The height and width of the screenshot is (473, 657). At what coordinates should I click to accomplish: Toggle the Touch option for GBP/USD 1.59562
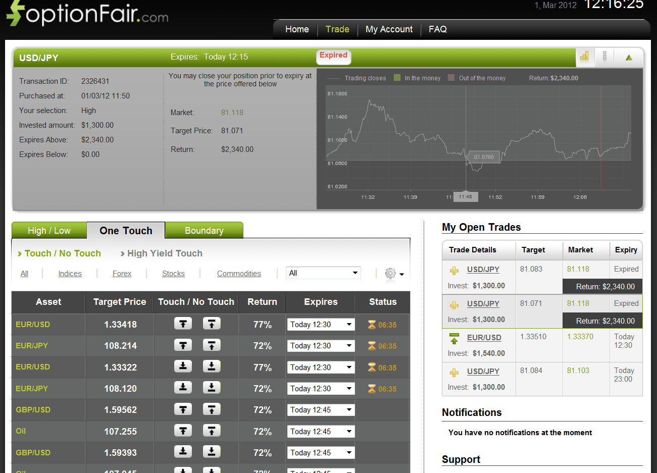tap(183, 409)
